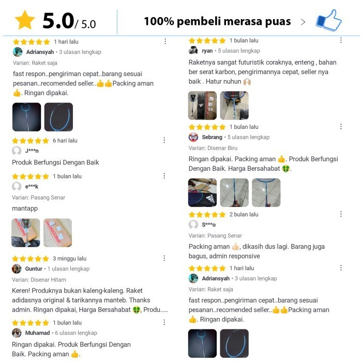Open three-dot menu on ryan's review

click(x=341, y=40)
